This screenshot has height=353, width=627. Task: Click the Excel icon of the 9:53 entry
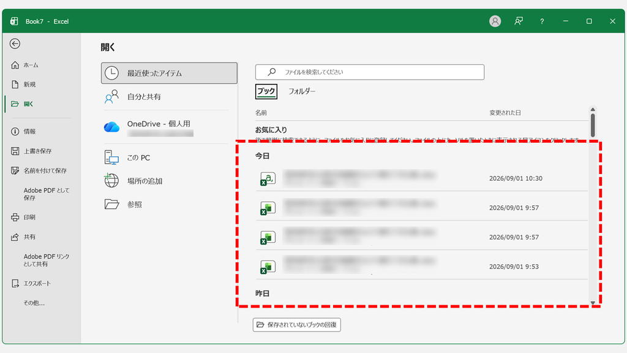pyautogui.click(x=268, y=267)
